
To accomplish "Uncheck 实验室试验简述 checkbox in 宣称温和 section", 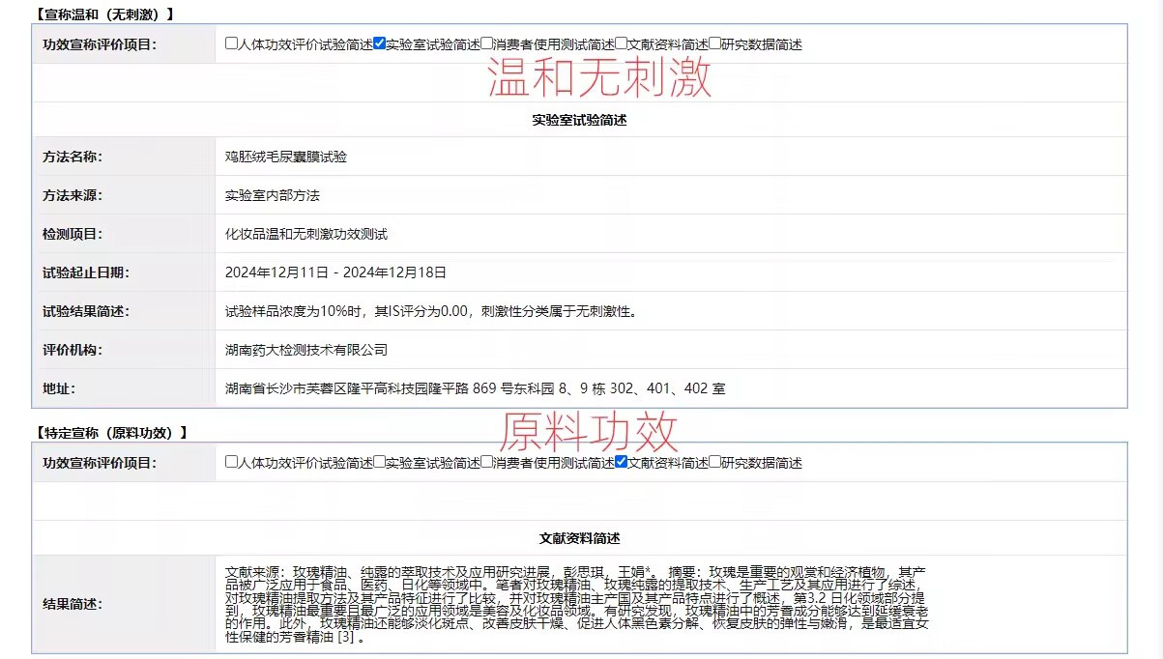I will click(379, 43).
